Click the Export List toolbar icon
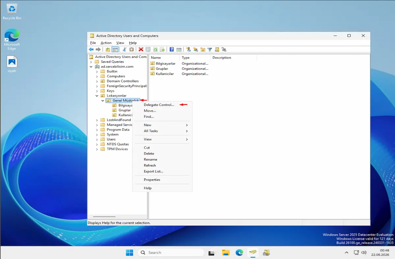This screenshot has height=259, width=395. pos(162,49)
